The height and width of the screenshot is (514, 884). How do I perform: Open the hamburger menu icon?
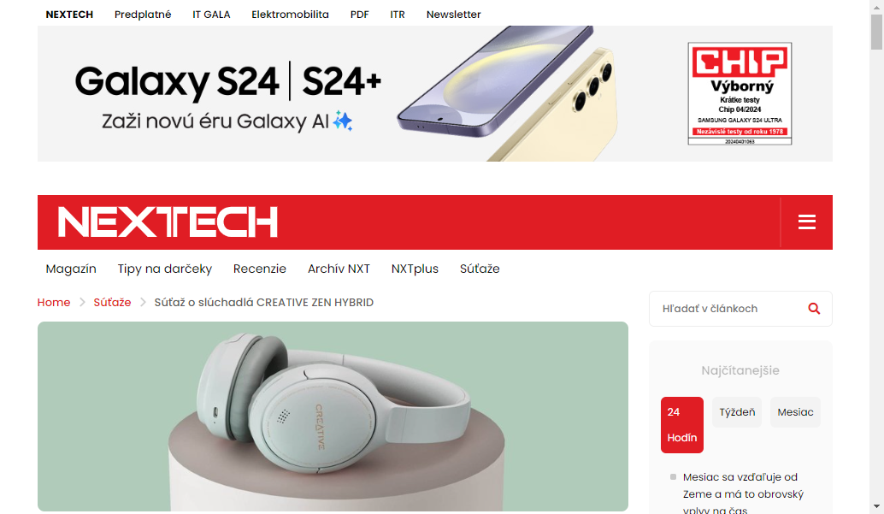(x=807, y=222)
